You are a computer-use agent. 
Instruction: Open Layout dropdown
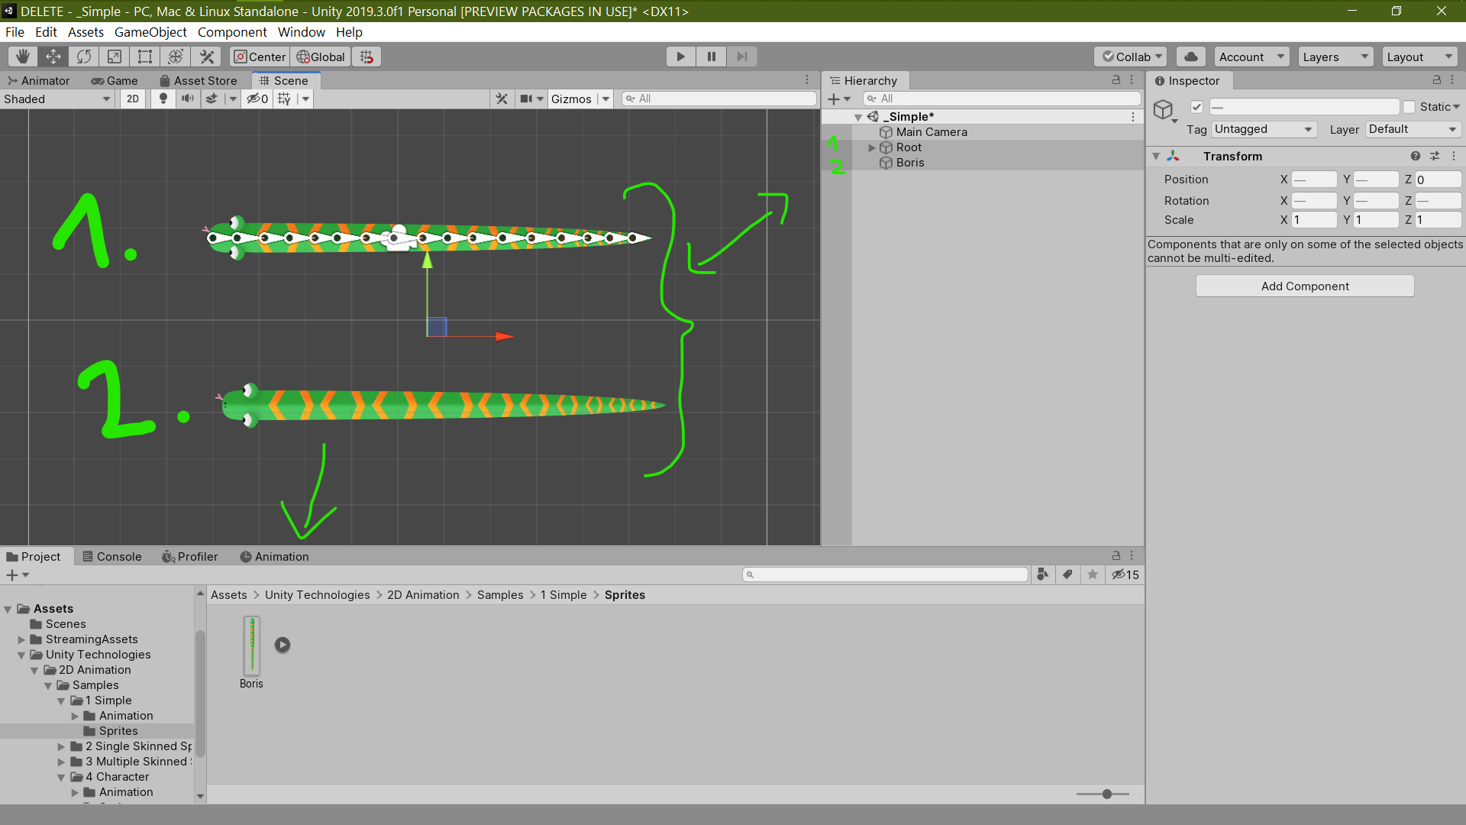[x=1420, y=57]
